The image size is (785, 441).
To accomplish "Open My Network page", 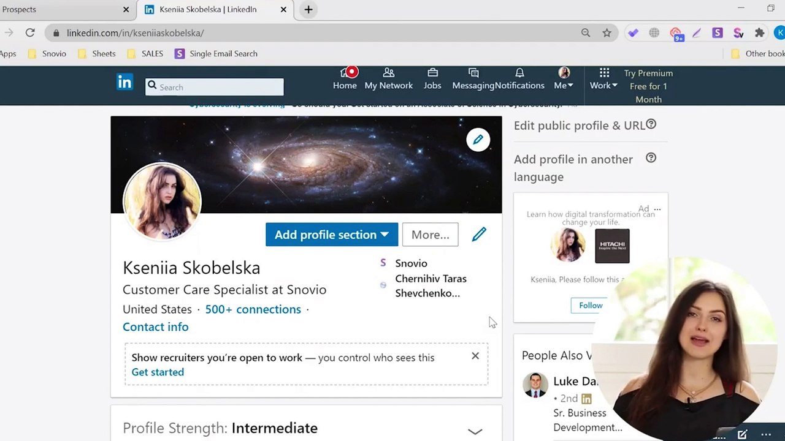I will tap(388, 79).
